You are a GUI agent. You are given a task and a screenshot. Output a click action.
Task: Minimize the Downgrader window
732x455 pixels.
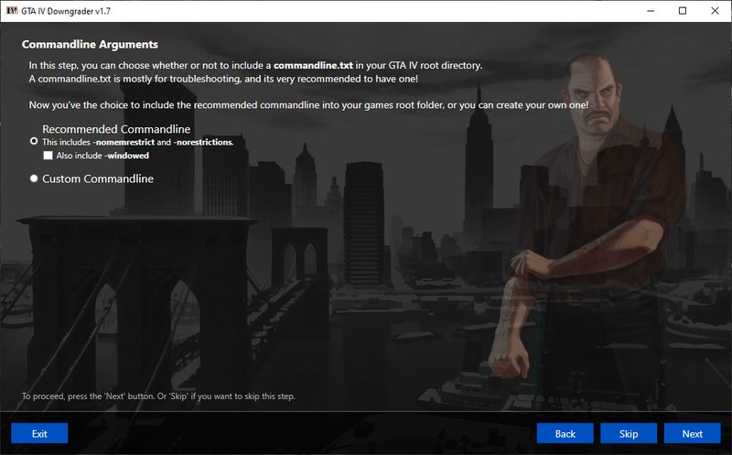click(x=651, y=11)
